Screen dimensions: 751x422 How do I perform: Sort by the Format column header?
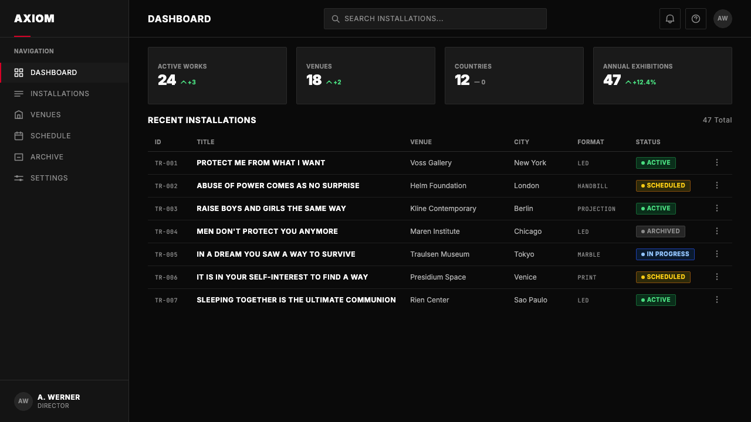(590, 142)
